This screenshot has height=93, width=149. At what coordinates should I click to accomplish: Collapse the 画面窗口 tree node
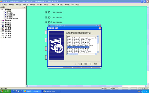[x=1, y=10]
